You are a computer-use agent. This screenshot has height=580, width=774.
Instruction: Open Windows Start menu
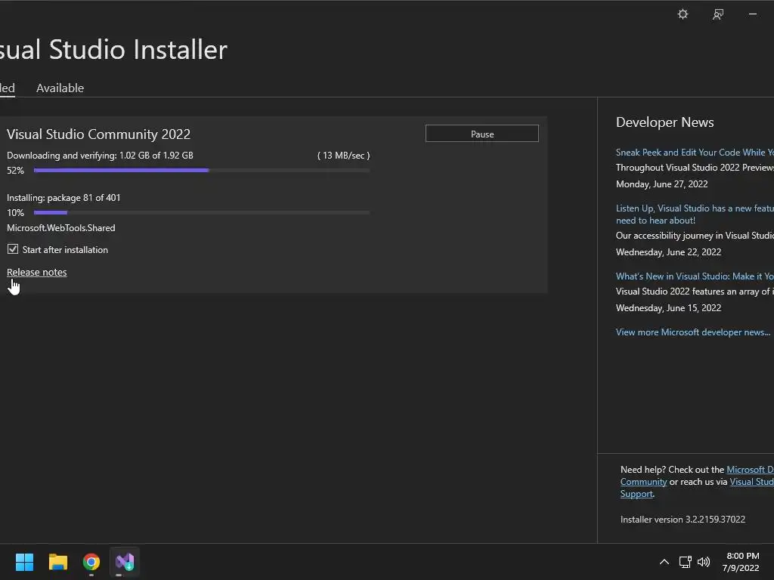24,562
